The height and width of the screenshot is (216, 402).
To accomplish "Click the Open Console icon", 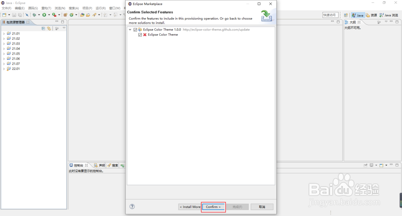I will (x=381, y=165).
